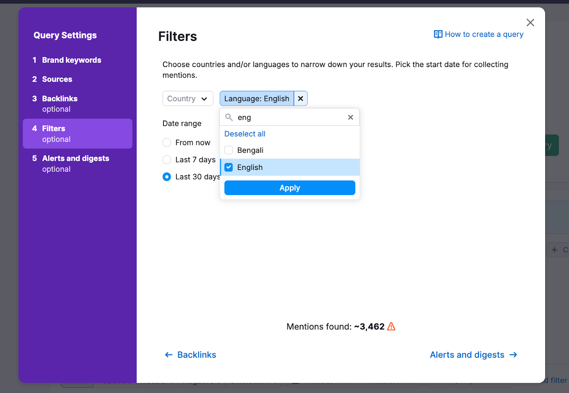This screenshot has width=569, height=393.
Task: Click the back arrow beside Backlinks
Action: pyautogui.click(x=169, y=355)
